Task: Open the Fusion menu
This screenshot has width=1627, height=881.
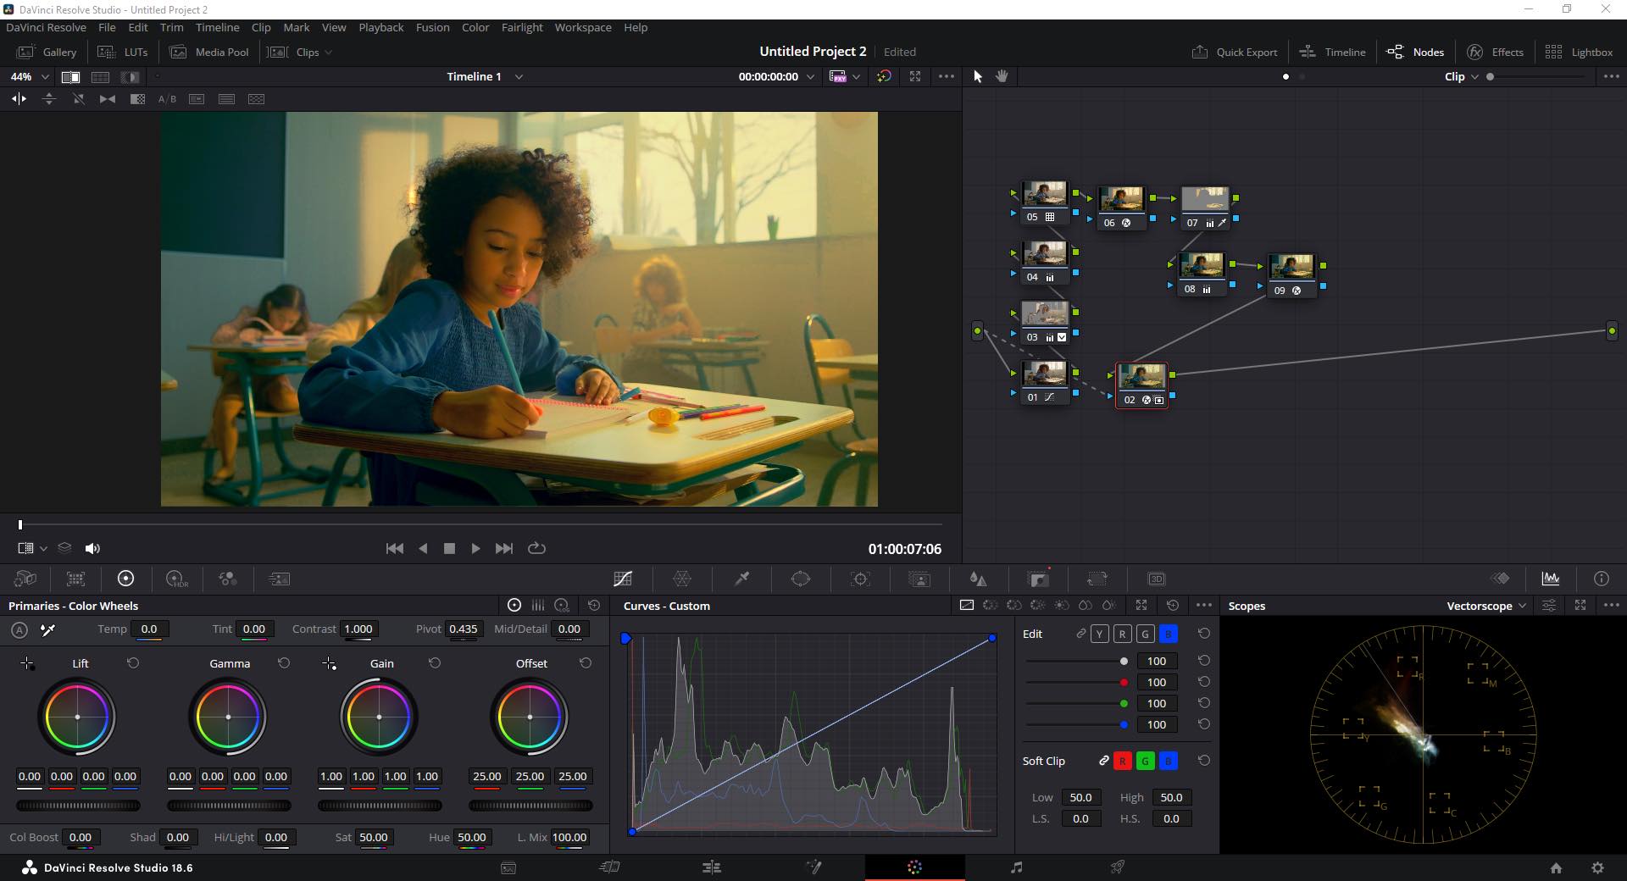Action: (x=432, y=27)
